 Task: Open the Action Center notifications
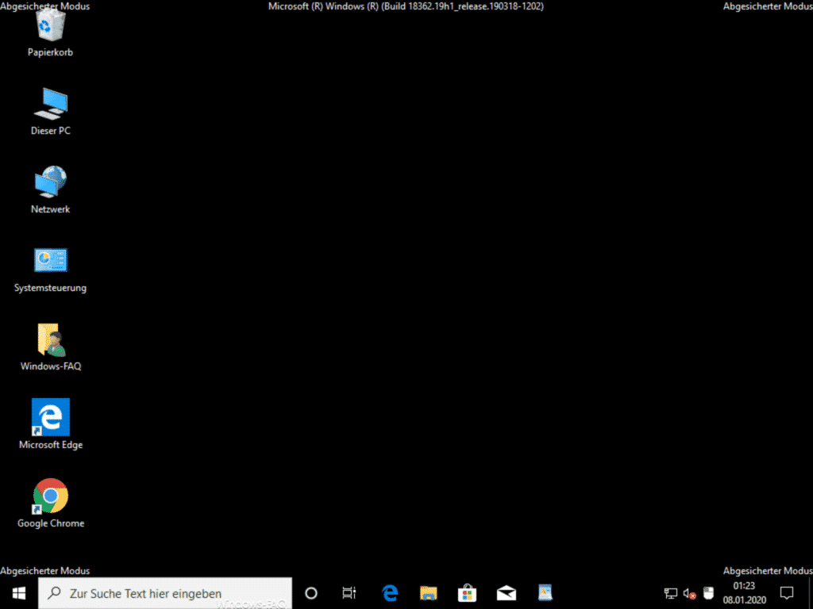point(787,593)
